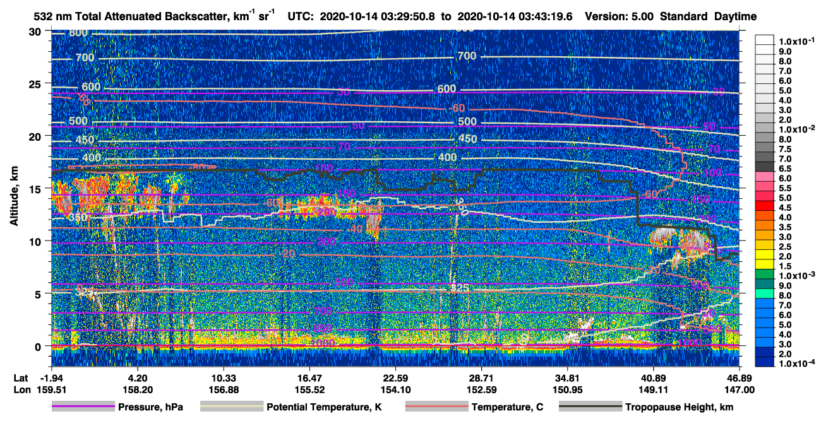Click the Potential Temperature, K legend sample
Image resolution: width=821 pixels, height=421 pixels.
click(231, 407)
